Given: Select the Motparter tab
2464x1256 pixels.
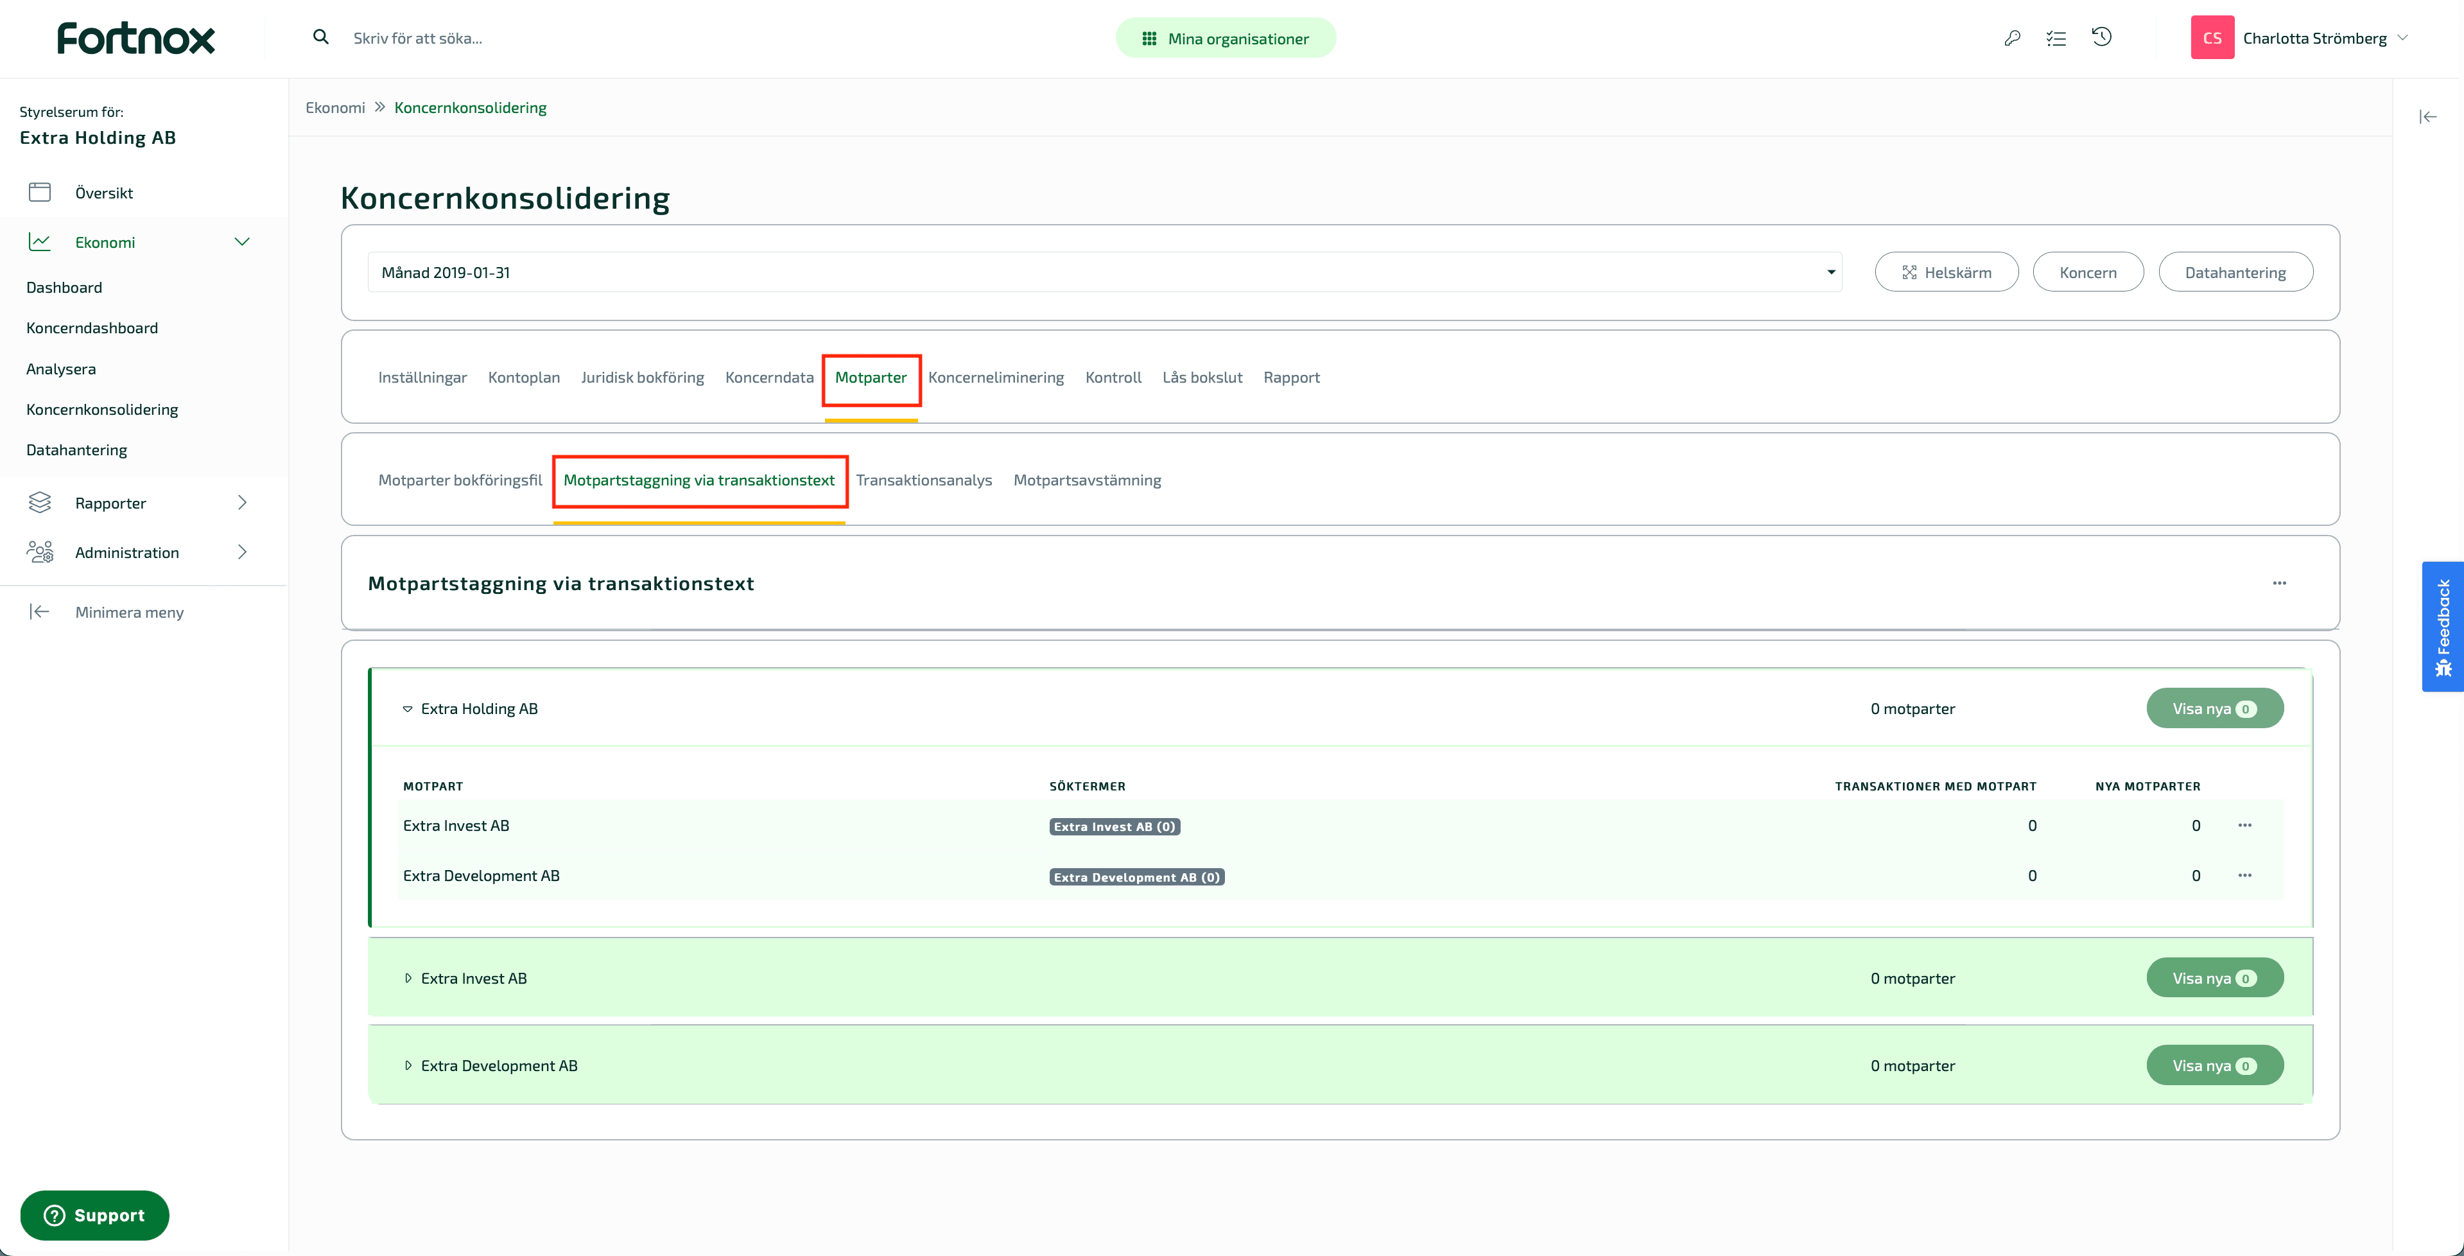Looking at the screenshot, I should pyautogui.click(x=871, y=377).
